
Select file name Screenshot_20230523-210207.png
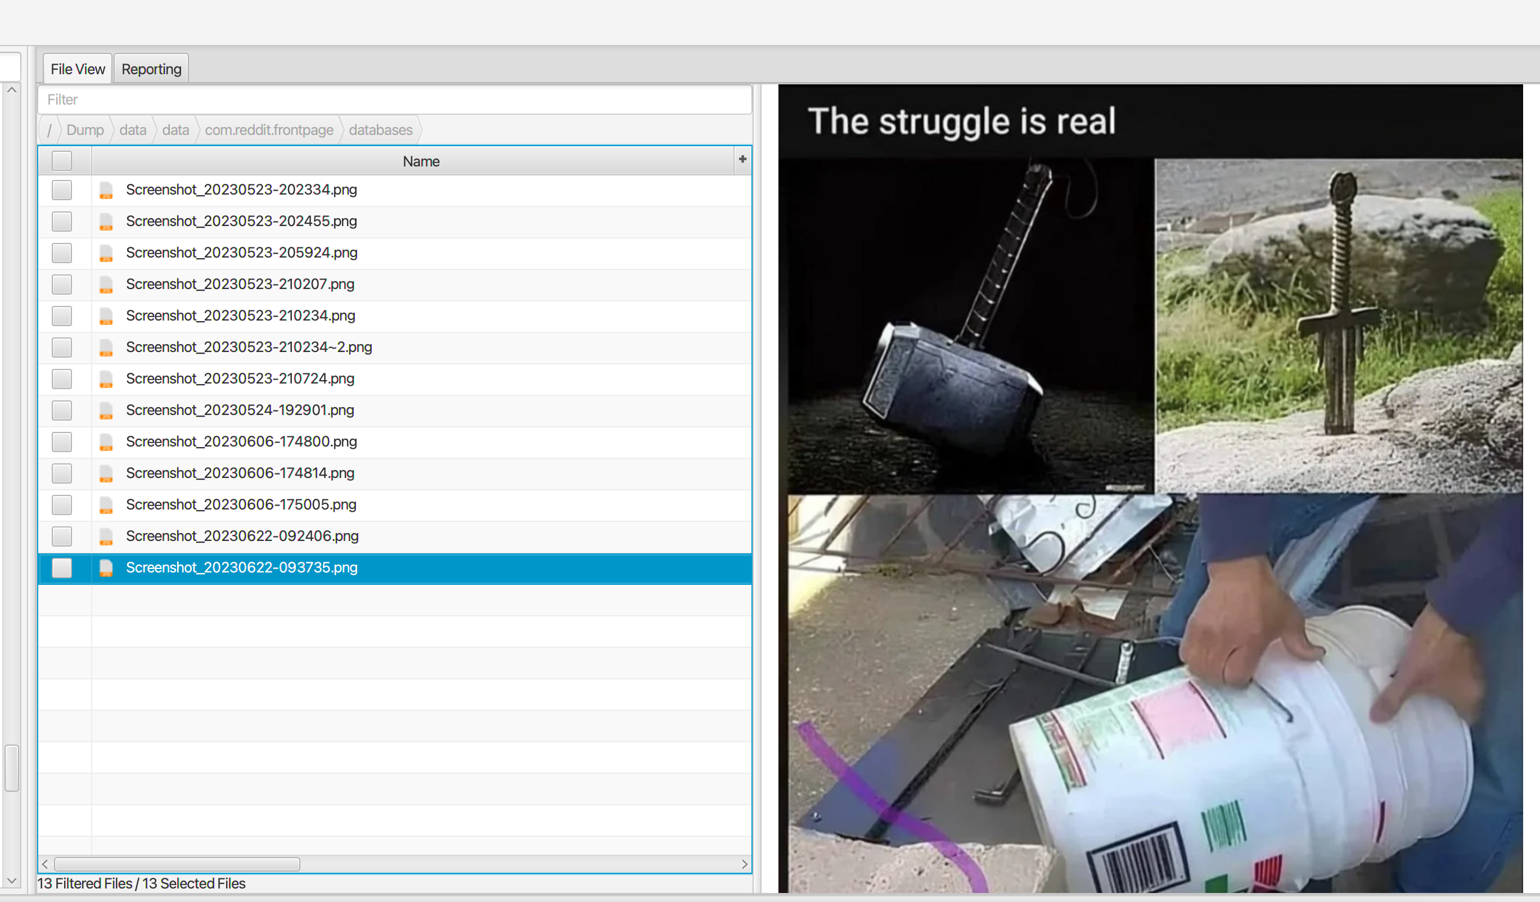[x=240, y=284]
